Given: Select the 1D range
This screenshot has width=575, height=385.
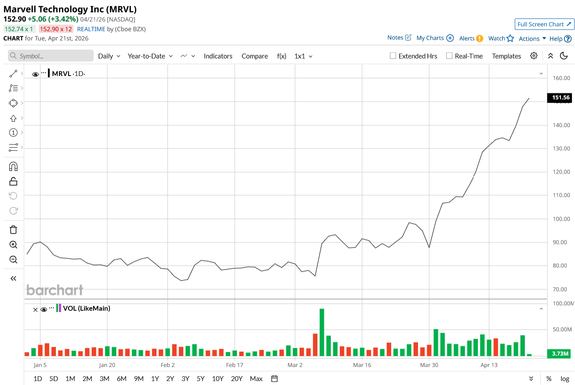Looking at the screenshot, I should pyautogui.click(x=38, y=378).
